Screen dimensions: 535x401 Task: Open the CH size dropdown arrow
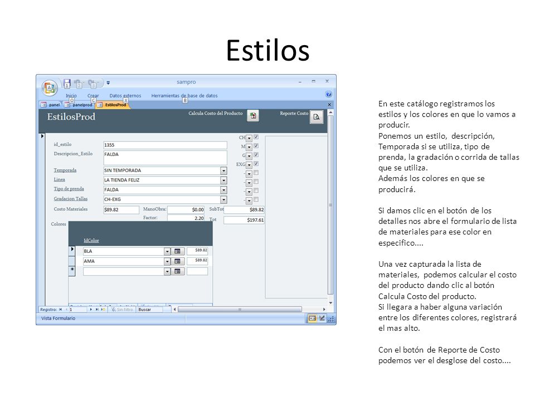coord(249,138)
